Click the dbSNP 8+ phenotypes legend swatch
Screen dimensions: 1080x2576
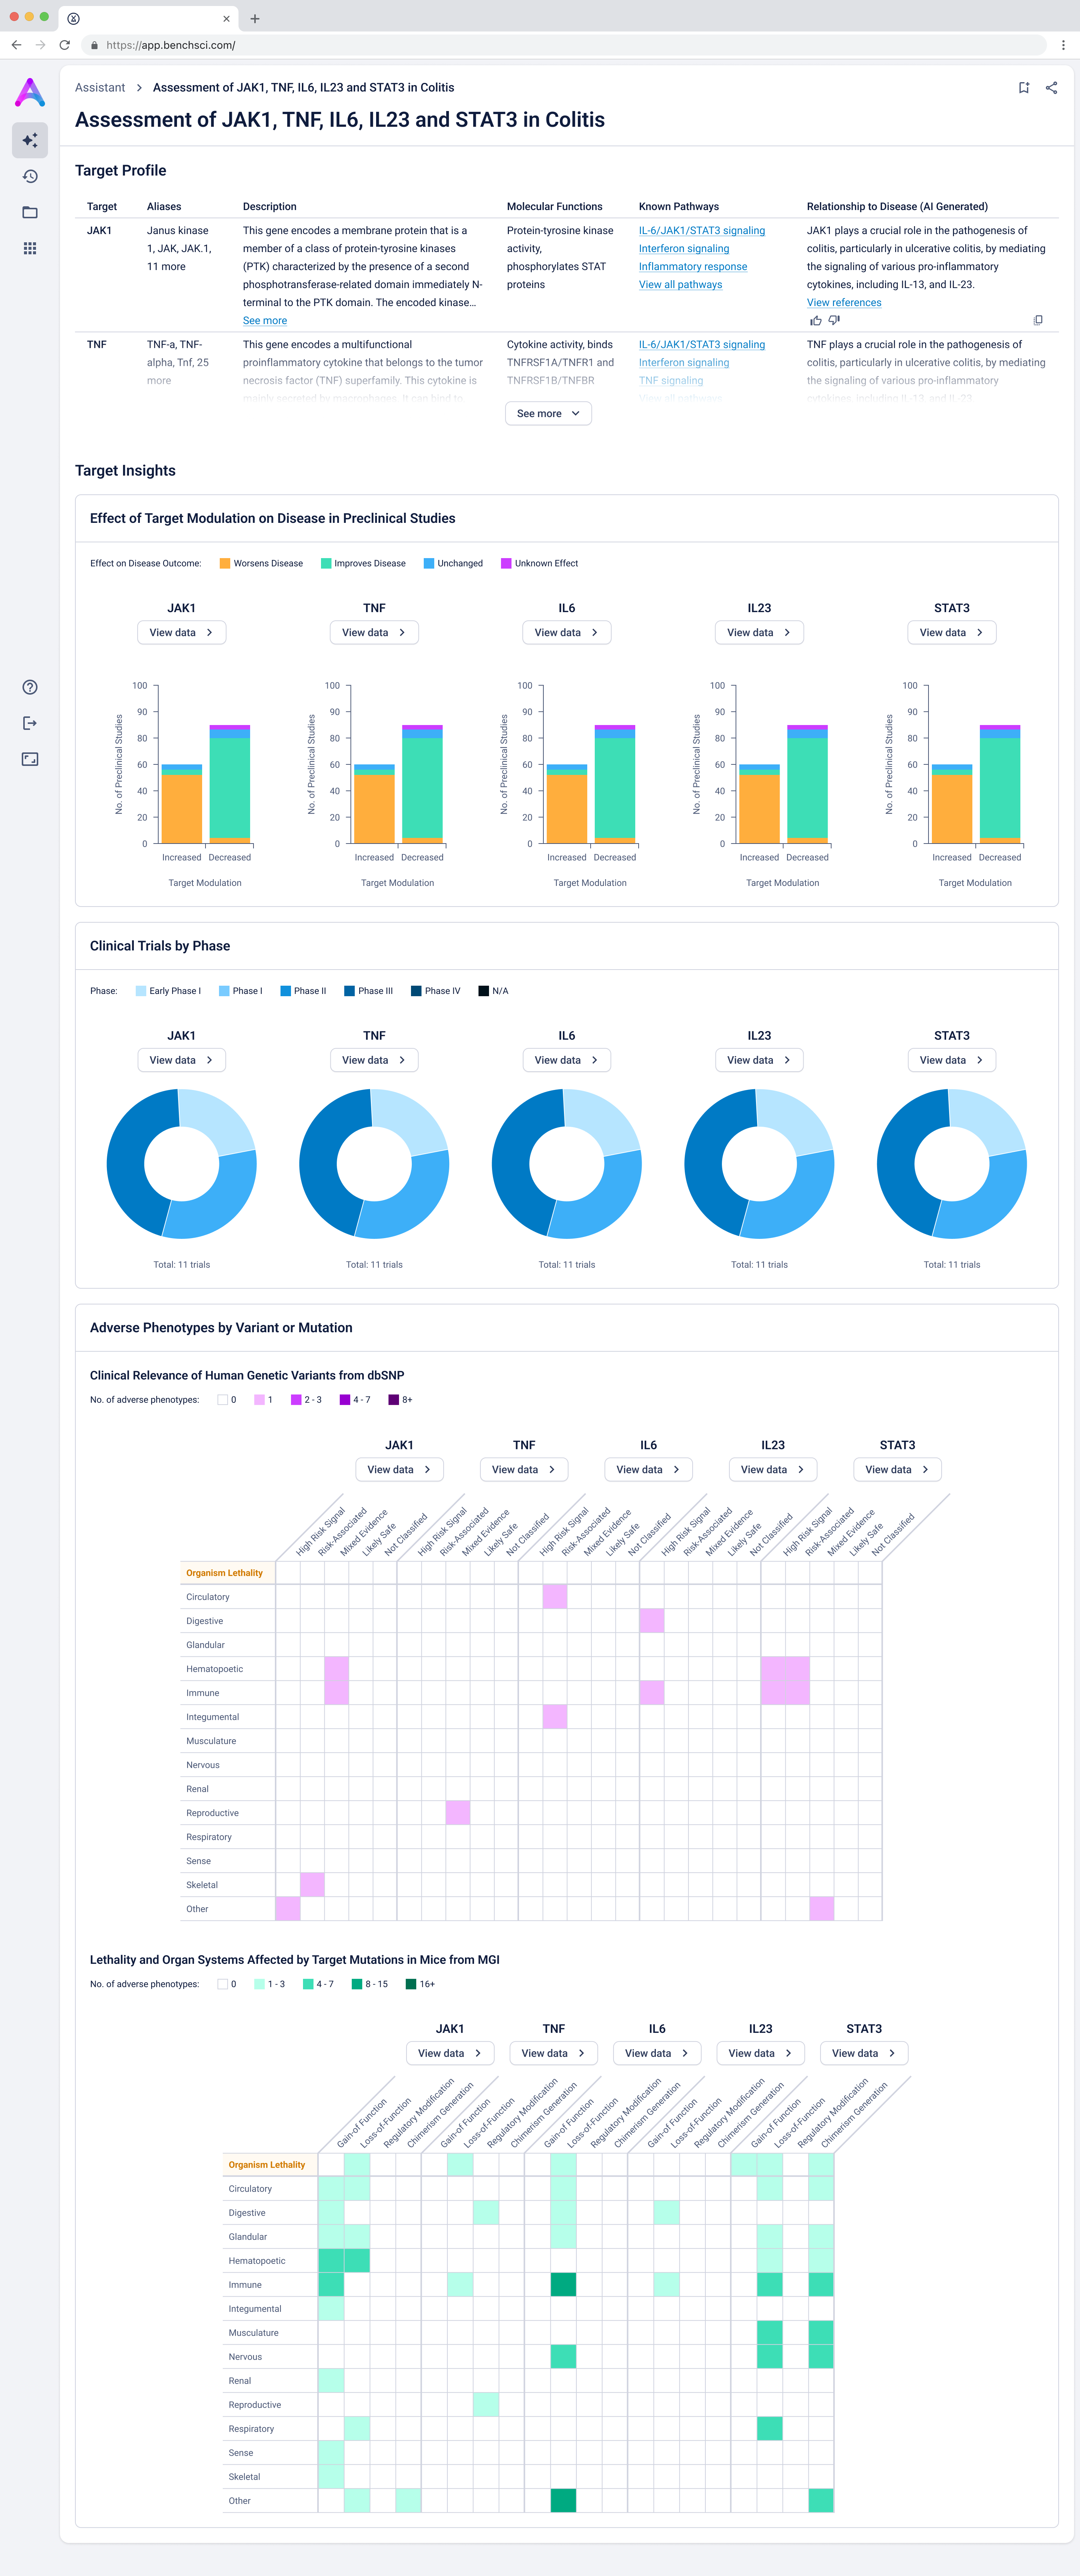393,1400
